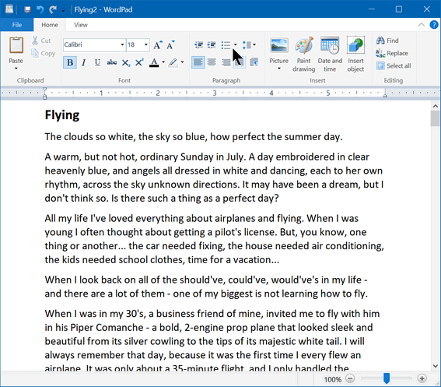Open Customize Quick Access Toolbar dropdown
441x387 pixels.
[64, 10]
